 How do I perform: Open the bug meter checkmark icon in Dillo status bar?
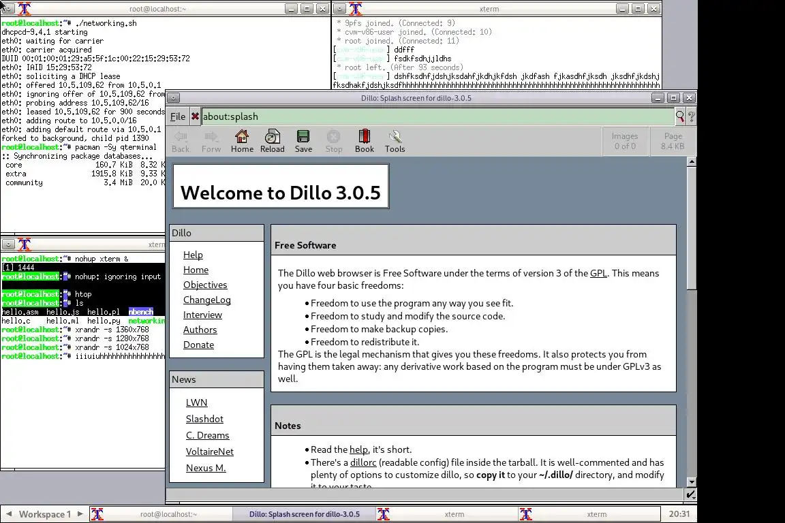(690, 494)
